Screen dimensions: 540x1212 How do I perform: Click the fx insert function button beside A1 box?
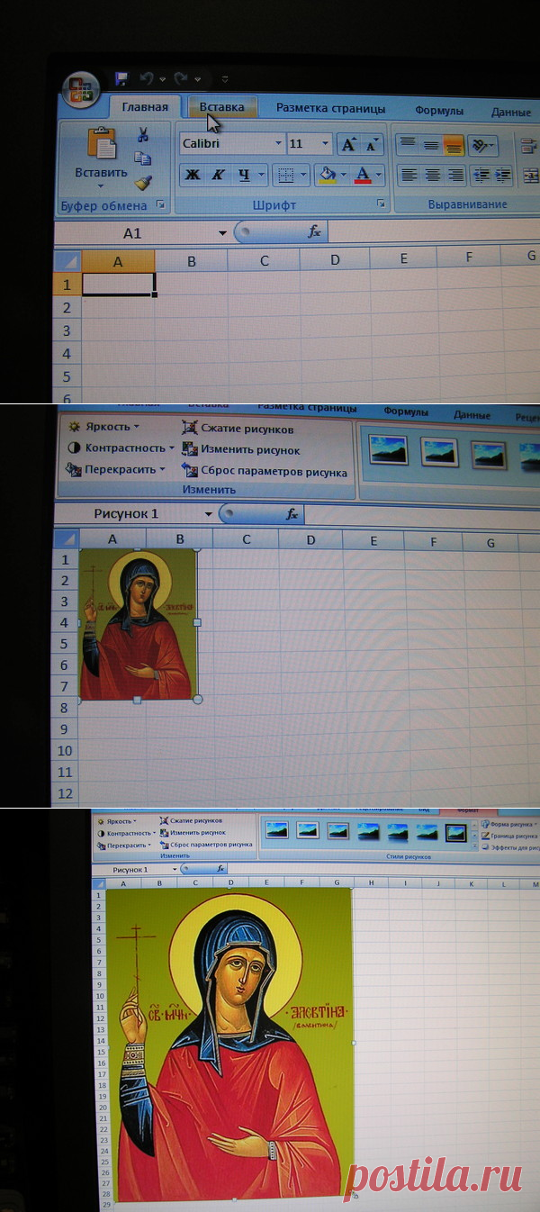click(x=314, y=232)
